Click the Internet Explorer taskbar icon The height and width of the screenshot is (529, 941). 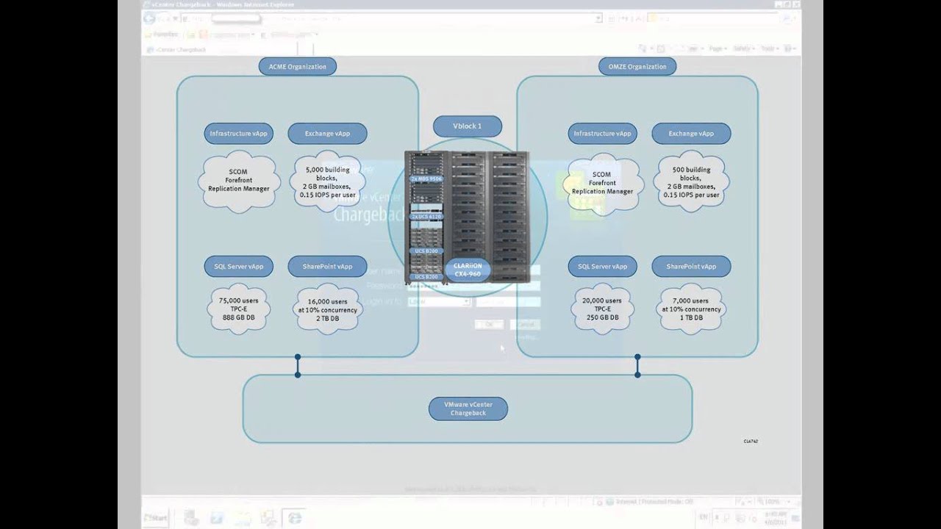point(295,517)
